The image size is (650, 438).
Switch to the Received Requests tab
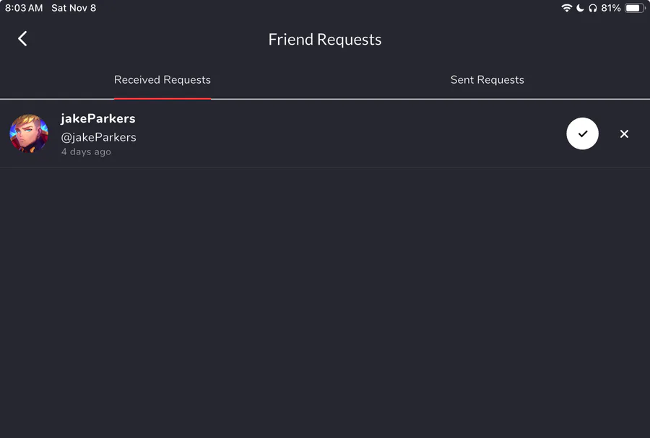pos(162,80)
